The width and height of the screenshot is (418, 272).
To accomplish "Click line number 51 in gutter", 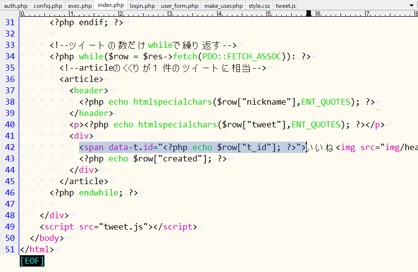I will point(10,249).
